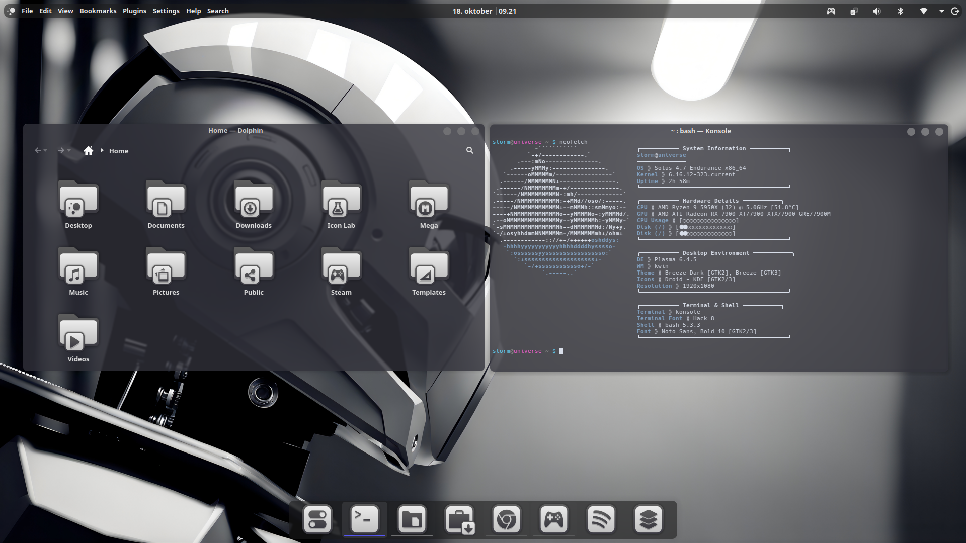Click the Dolphin search magnifier icon
Screen dimensions: 966x543
[x=469, y=150]
